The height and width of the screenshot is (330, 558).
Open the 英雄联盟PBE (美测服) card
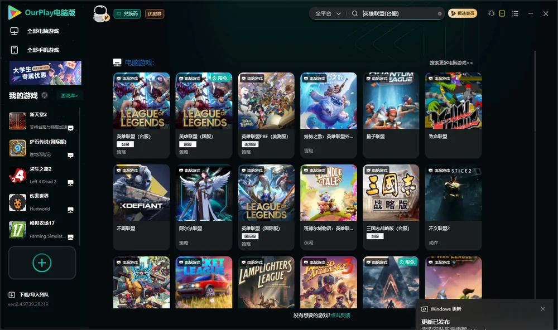click(266, 115)
